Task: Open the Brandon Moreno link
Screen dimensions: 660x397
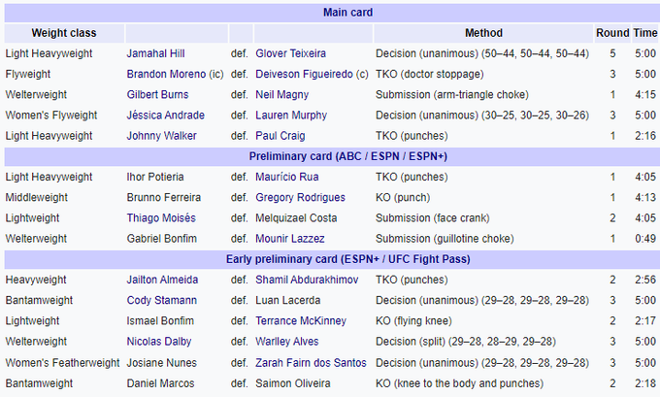Action: 160,74
